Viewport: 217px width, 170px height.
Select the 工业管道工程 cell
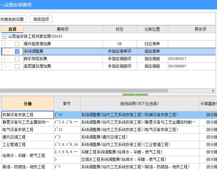[28, 145]
